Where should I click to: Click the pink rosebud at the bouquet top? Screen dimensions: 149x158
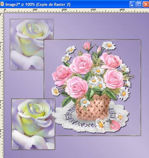(87, 46)
